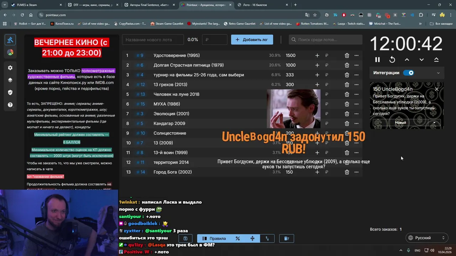
Task: Toggle the percent display button
Action: [238, 239]
